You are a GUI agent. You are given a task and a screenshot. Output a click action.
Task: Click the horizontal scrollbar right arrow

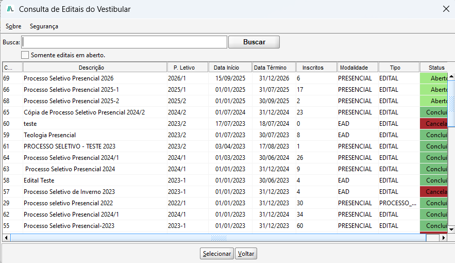tap(443, 238)
